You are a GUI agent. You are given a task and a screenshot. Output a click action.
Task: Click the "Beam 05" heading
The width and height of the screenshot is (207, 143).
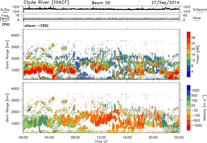coord(101,3)
